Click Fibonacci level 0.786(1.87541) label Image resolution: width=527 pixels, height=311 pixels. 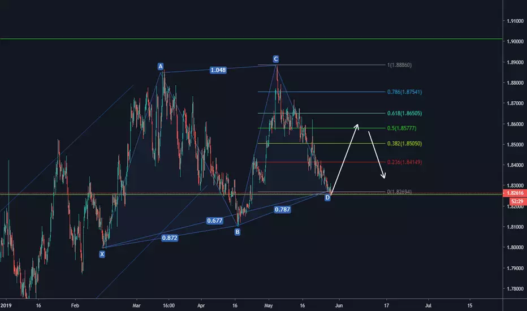404,92
